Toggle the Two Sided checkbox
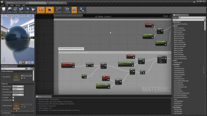Image resolution: width=207 pixels, height=116 pixels. 13,97
